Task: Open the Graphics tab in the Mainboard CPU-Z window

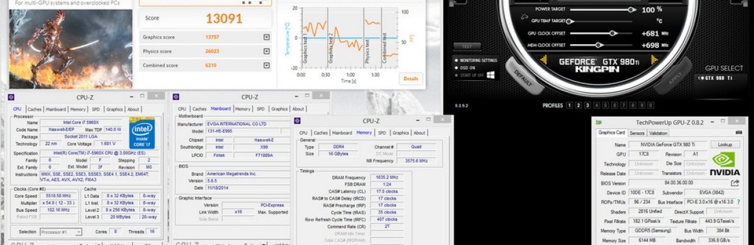Action: click(280, 109)
